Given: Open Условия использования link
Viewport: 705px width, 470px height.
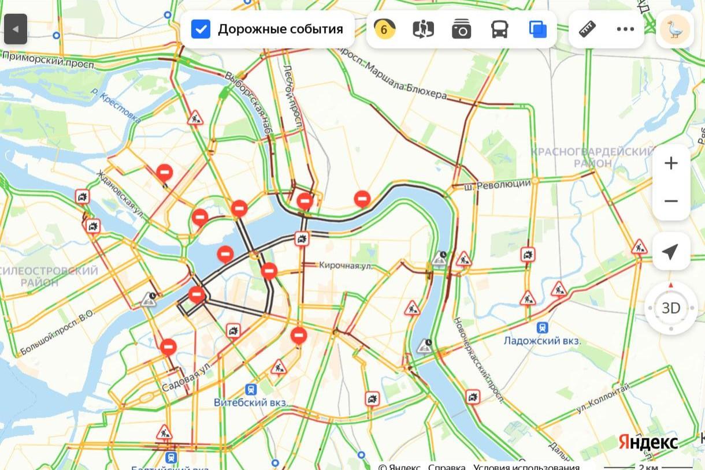Looking at the screenshot, I should point(526,467).
